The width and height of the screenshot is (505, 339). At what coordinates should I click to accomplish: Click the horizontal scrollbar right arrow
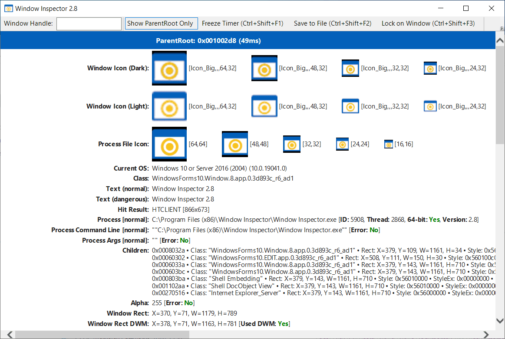click(x=485, y=335)
